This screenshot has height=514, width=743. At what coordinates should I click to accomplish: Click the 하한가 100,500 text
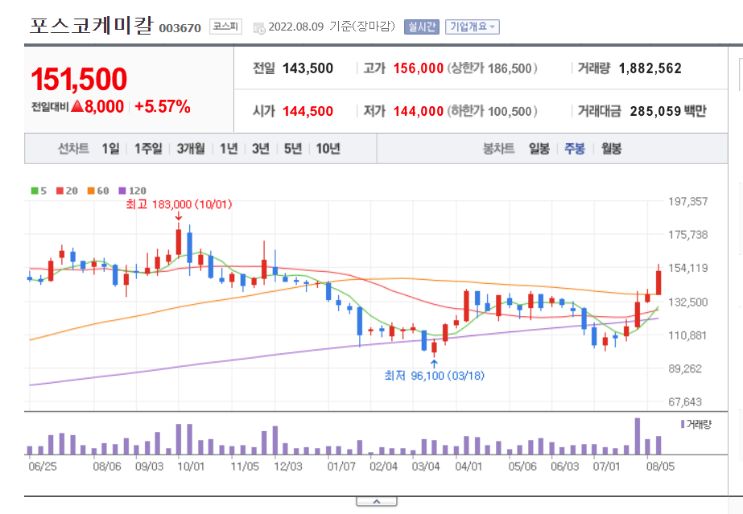pyautogui.click(x=492, y=112)
